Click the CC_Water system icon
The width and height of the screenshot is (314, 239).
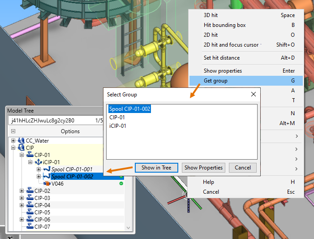21,141
